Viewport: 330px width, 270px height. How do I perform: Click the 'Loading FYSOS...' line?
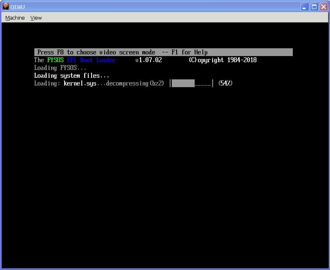(x=60, y=68)
